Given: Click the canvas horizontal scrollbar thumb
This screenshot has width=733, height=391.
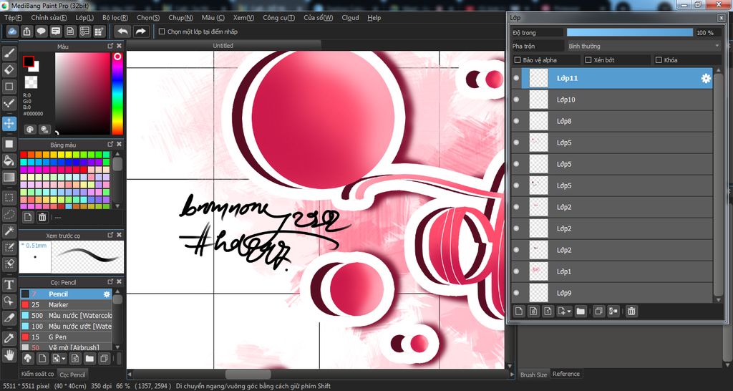Looking at the screenshot, I should tap(248, 375).
